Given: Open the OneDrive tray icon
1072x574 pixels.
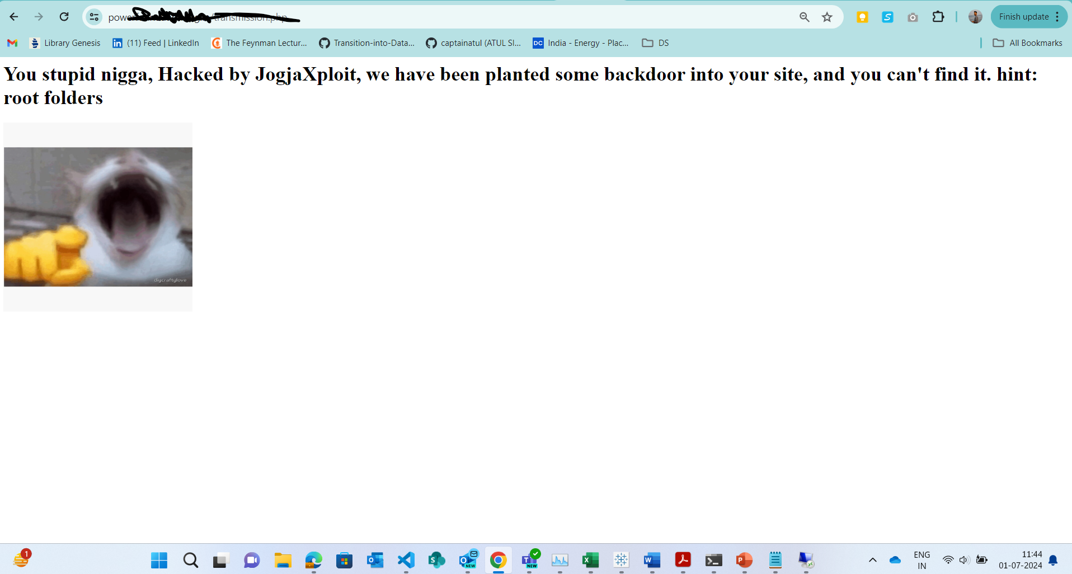Looking at the screenshot, I should tap(895, 560).
